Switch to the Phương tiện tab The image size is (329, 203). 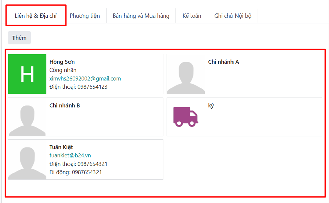(x=84, y=16)
